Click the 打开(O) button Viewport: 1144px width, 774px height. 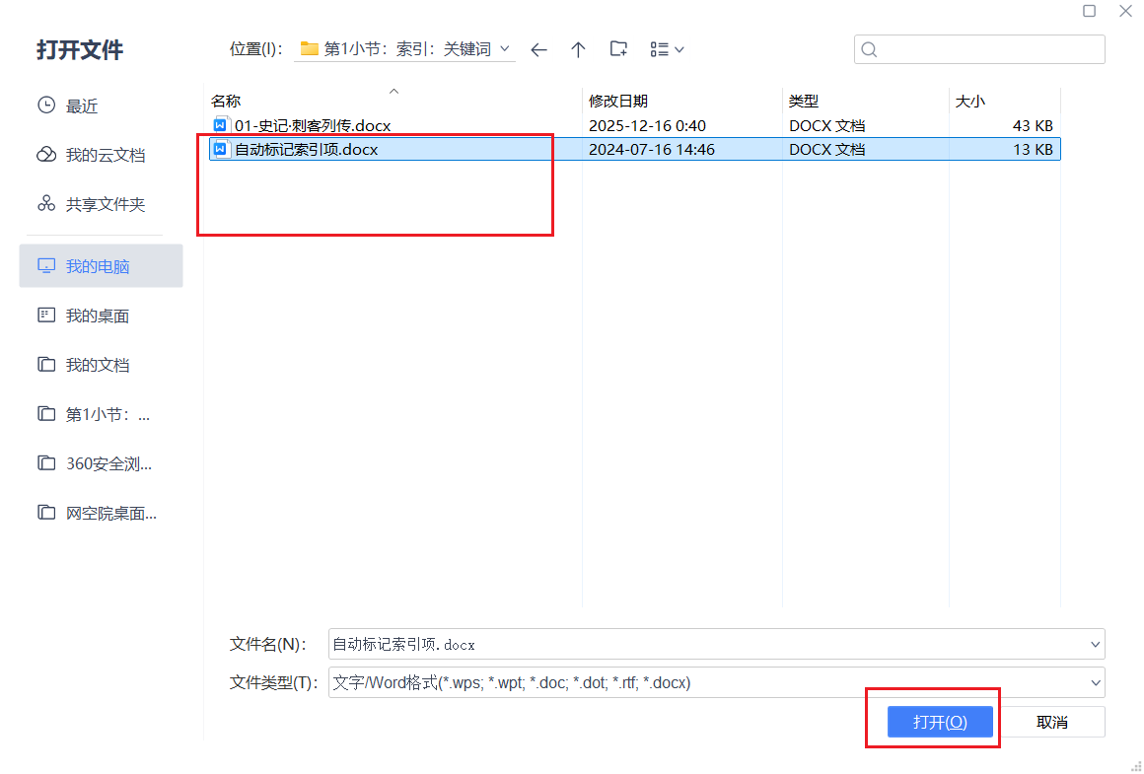(x=939, y=722)
